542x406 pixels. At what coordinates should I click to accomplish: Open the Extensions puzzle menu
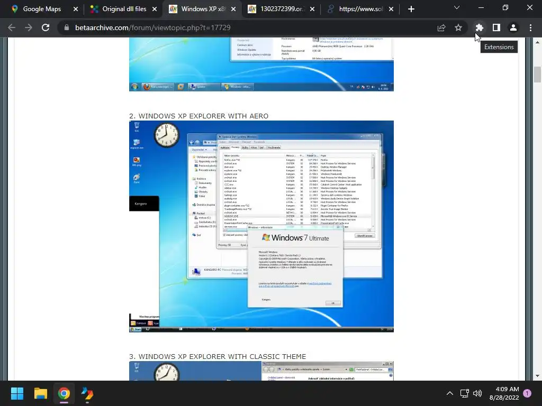click(479, 27)
